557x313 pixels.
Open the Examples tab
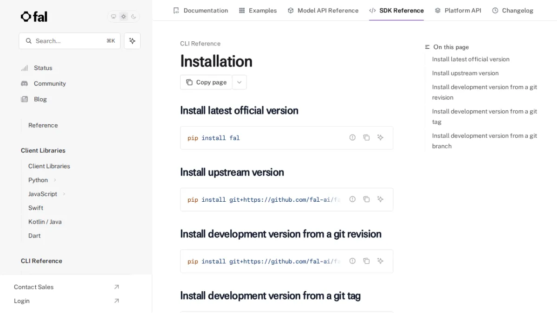[258, 10]
